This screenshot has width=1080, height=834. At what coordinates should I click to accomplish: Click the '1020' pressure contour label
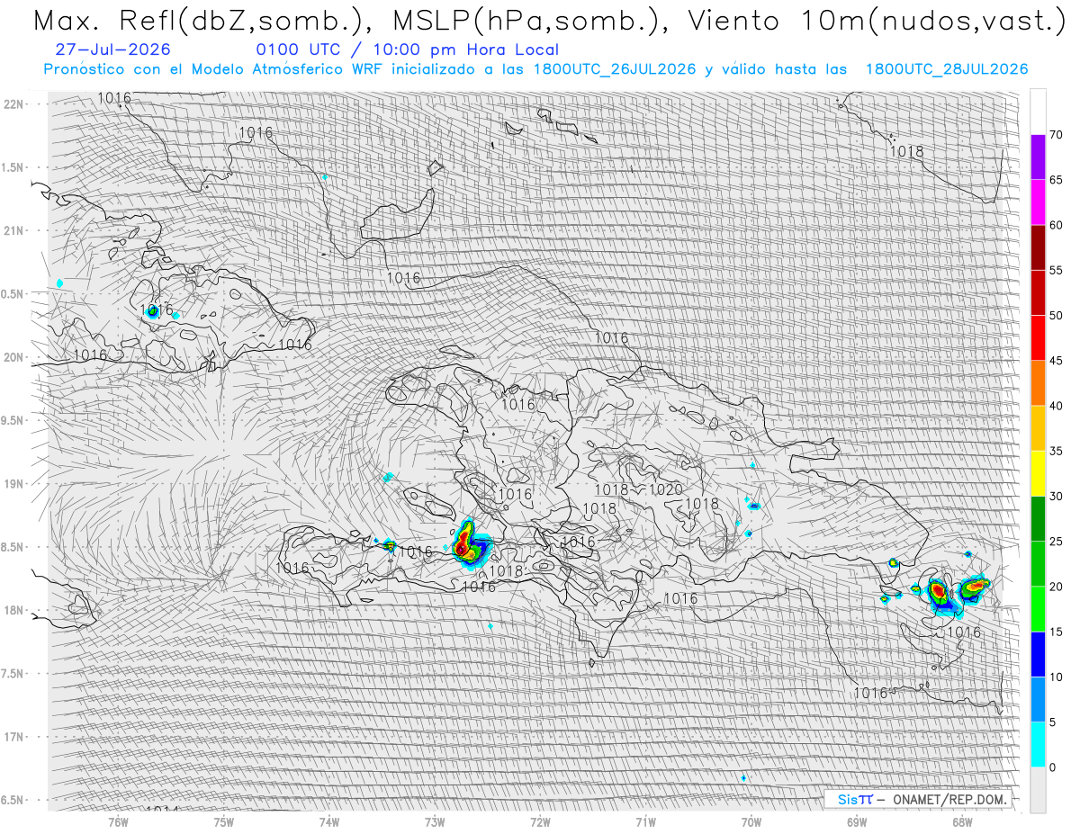(x=666, y=489)
